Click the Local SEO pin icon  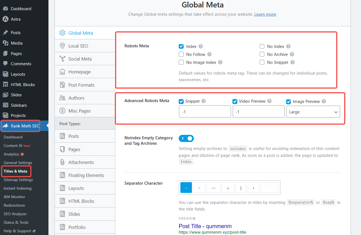point(63,46)
